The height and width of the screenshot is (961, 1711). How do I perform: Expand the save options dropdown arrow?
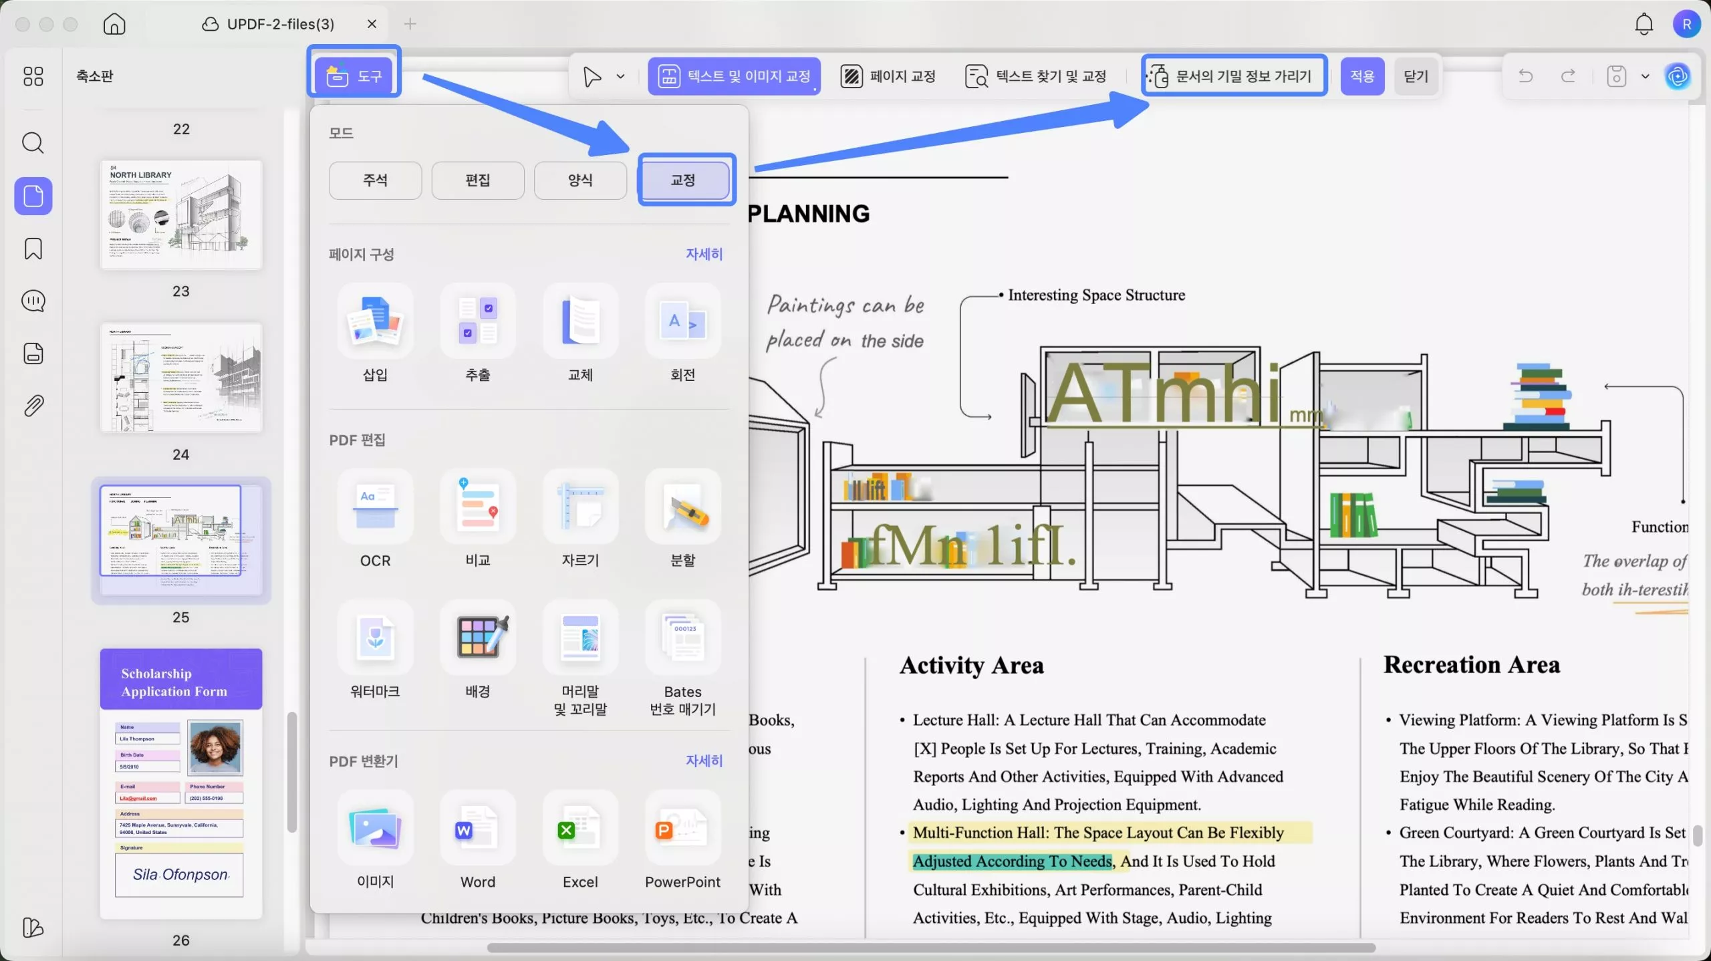click(1645, 76)
